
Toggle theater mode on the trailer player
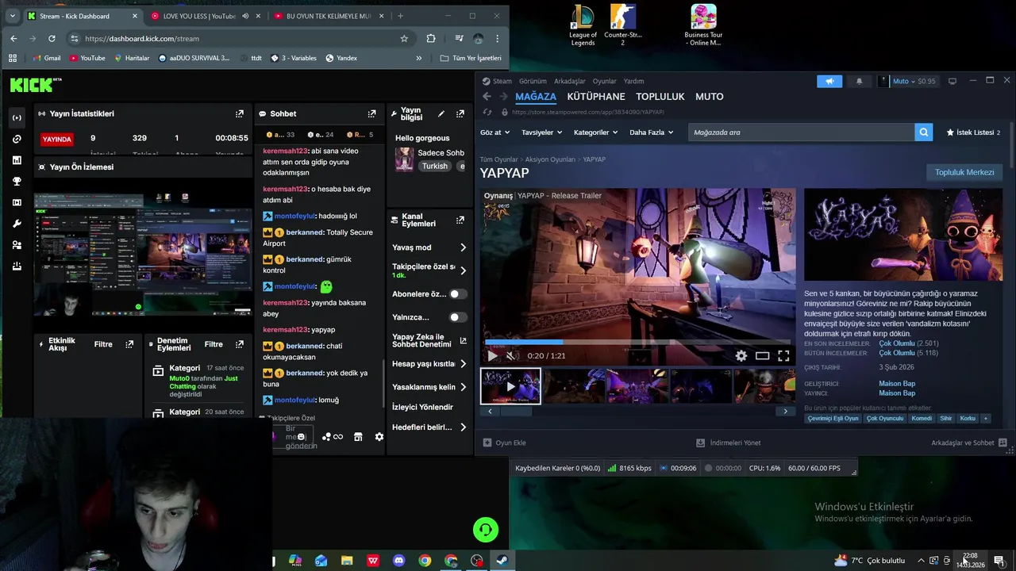762,356
